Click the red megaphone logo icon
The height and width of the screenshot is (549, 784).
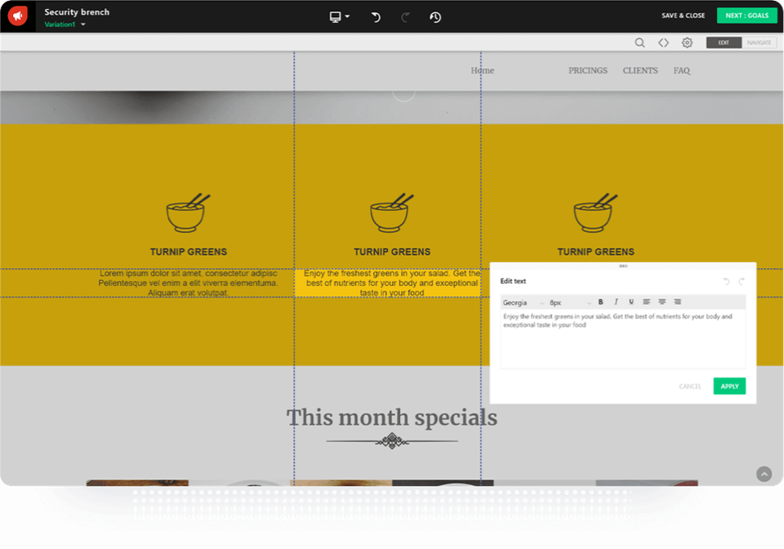[17, 16]
